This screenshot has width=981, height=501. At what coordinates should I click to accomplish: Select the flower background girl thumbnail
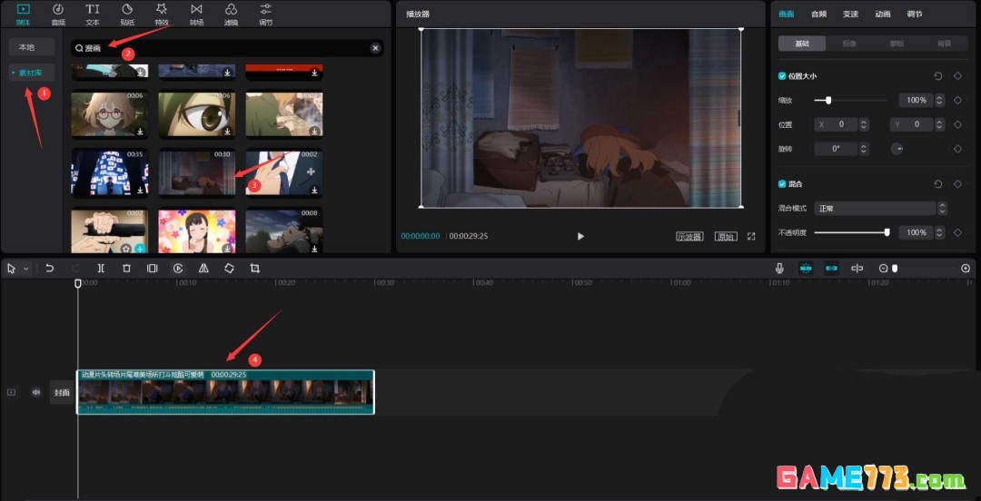(x=196, y=231)
